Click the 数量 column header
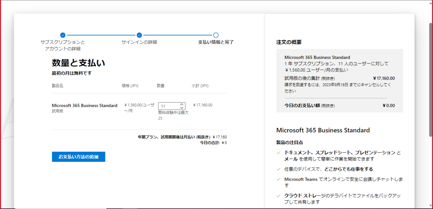433x209 pixels. click(x=161, y=86)
